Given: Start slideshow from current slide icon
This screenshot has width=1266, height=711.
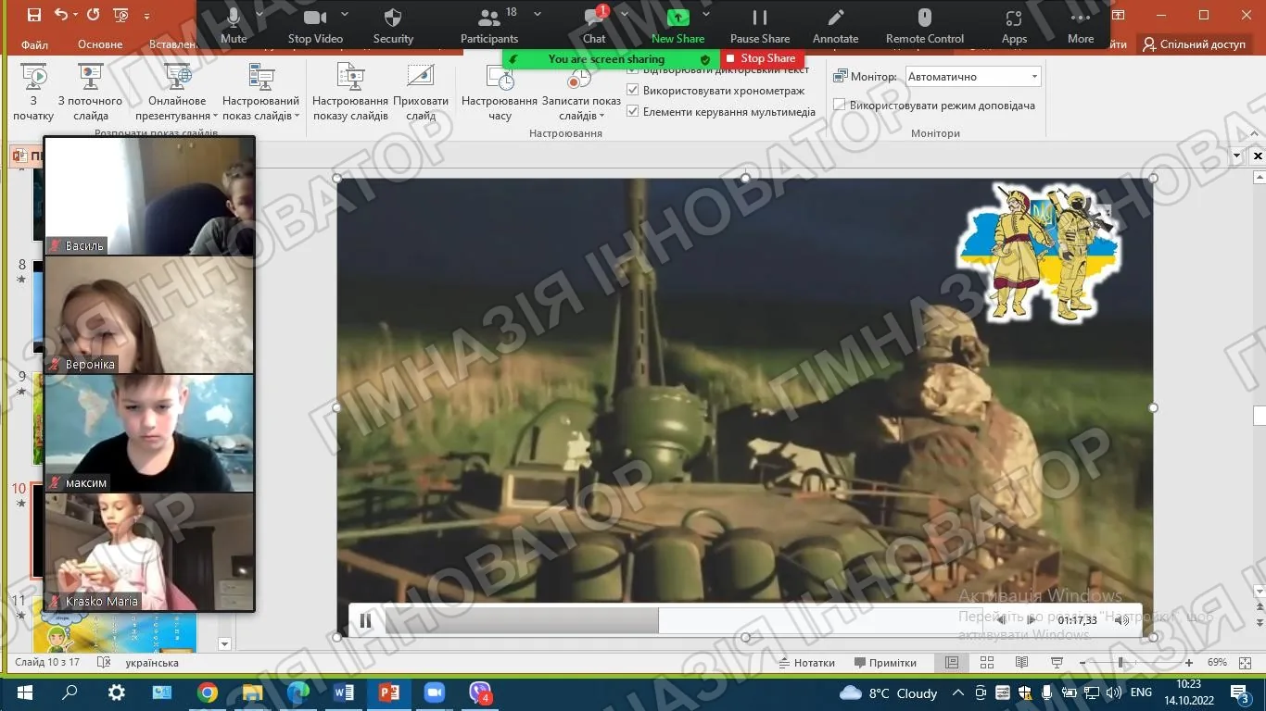Looking at the screenshot, I should (x=90, y=76).
